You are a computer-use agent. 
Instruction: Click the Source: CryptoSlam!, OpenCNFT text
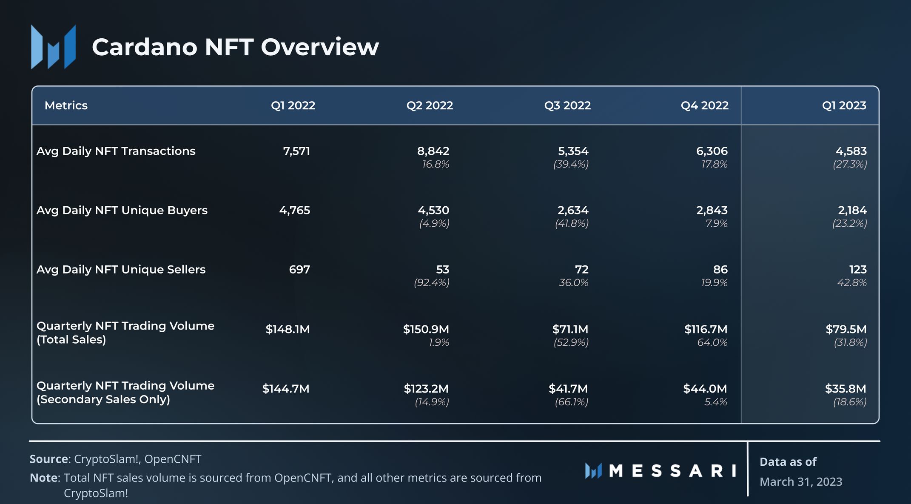point(115,459)
